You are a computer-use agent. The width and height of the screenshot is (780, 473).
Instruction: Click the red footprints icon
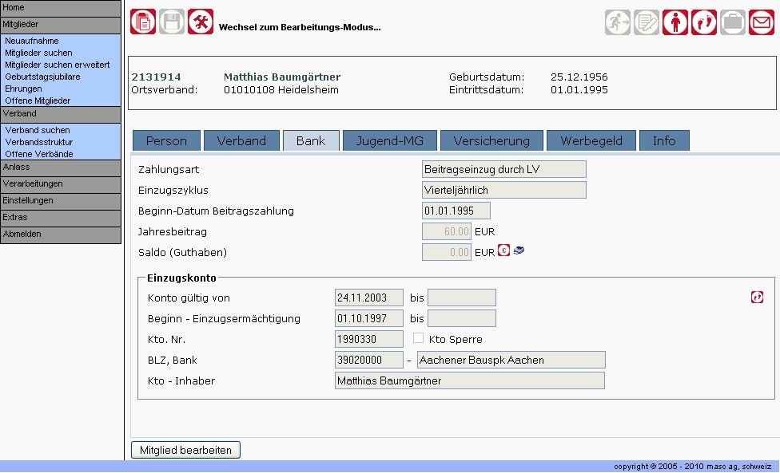pos(704,22)
